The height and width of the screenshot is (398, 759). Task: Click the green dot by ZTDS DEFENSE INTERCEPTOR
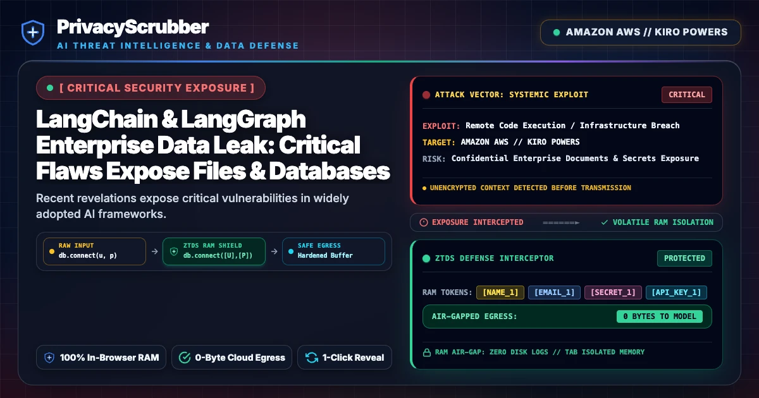426,258
